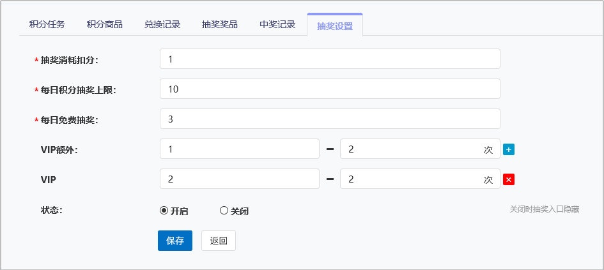
Task: Click the second VIP row level input
Action: point(240,179)
